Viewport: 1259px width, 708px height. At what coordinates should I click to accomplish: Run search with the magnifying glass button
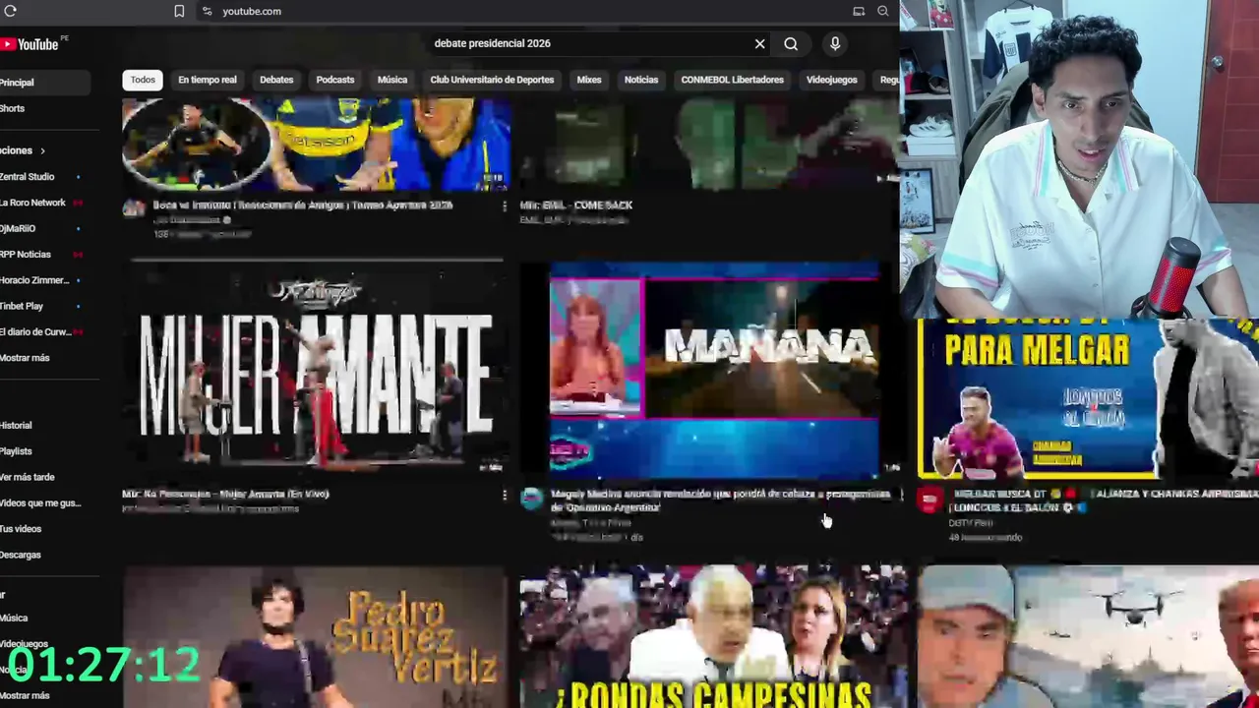(x=791, y=43)
